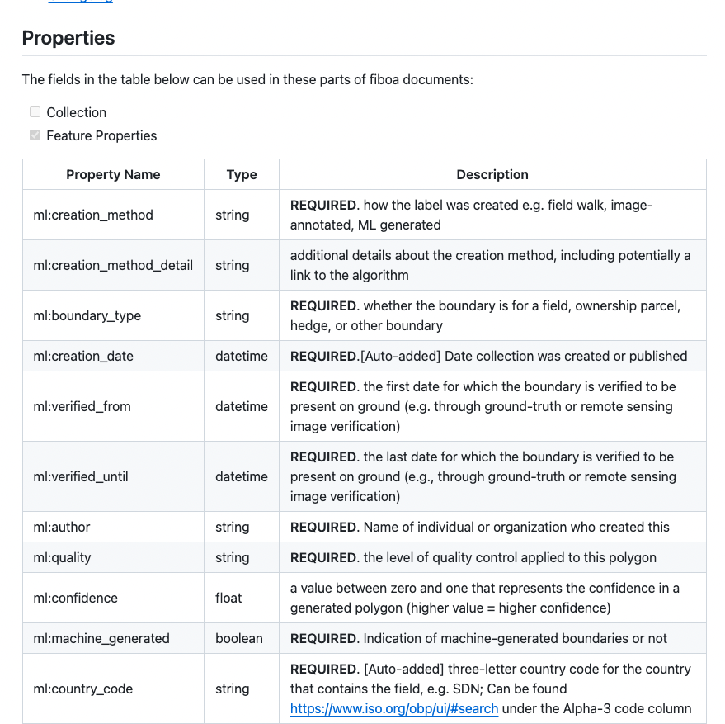Click the ml:confidence property name
Viewport: 725px width, 724px height.
pos(76,598)
